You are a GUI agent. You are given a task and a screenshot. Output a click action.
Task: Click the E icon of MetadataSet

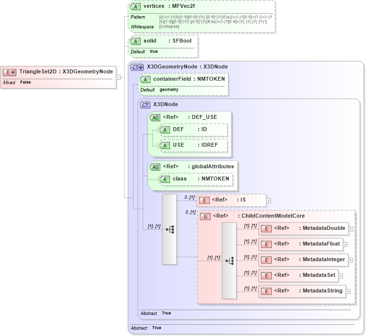tap(266, 276)
